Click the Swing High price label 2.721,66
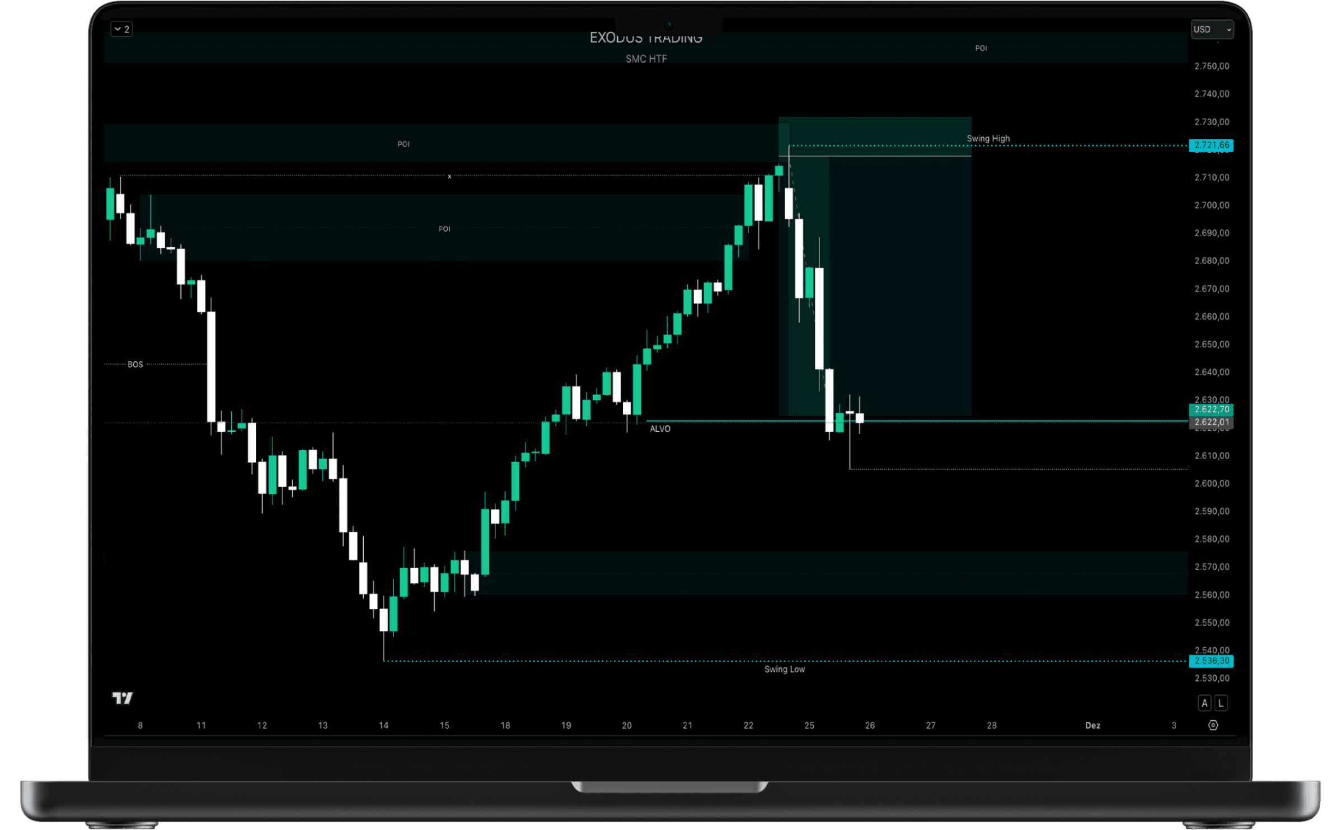Viewport: 1341px width, 830px height. [1211, 145]
